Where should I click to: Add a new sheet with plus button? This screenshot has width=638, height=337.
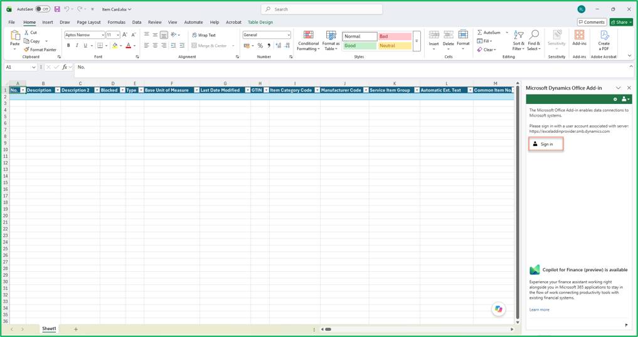[x=76, y=329]
